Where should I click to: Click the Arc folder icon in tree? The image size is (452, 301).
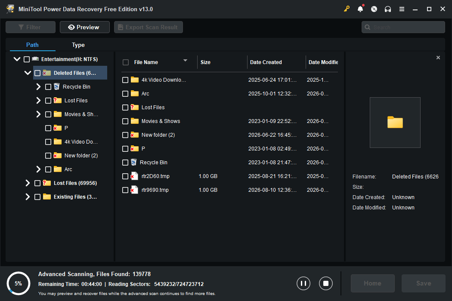[x=58, y=169]
